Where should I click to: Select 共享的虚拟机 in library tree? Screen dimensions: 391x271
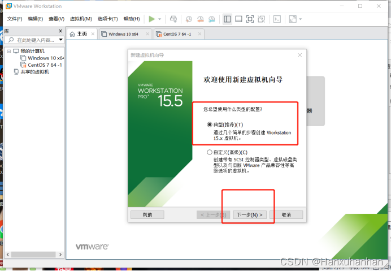coord(34,72)
